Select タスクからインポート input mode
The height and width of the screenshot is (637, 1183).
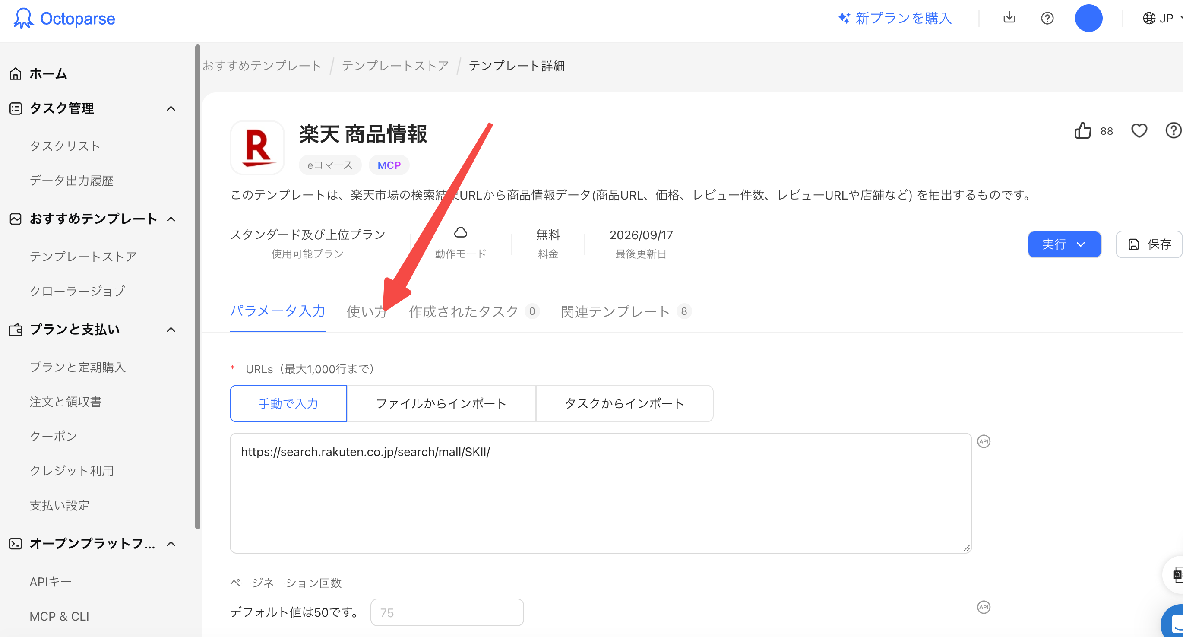[x=624, y=403]
